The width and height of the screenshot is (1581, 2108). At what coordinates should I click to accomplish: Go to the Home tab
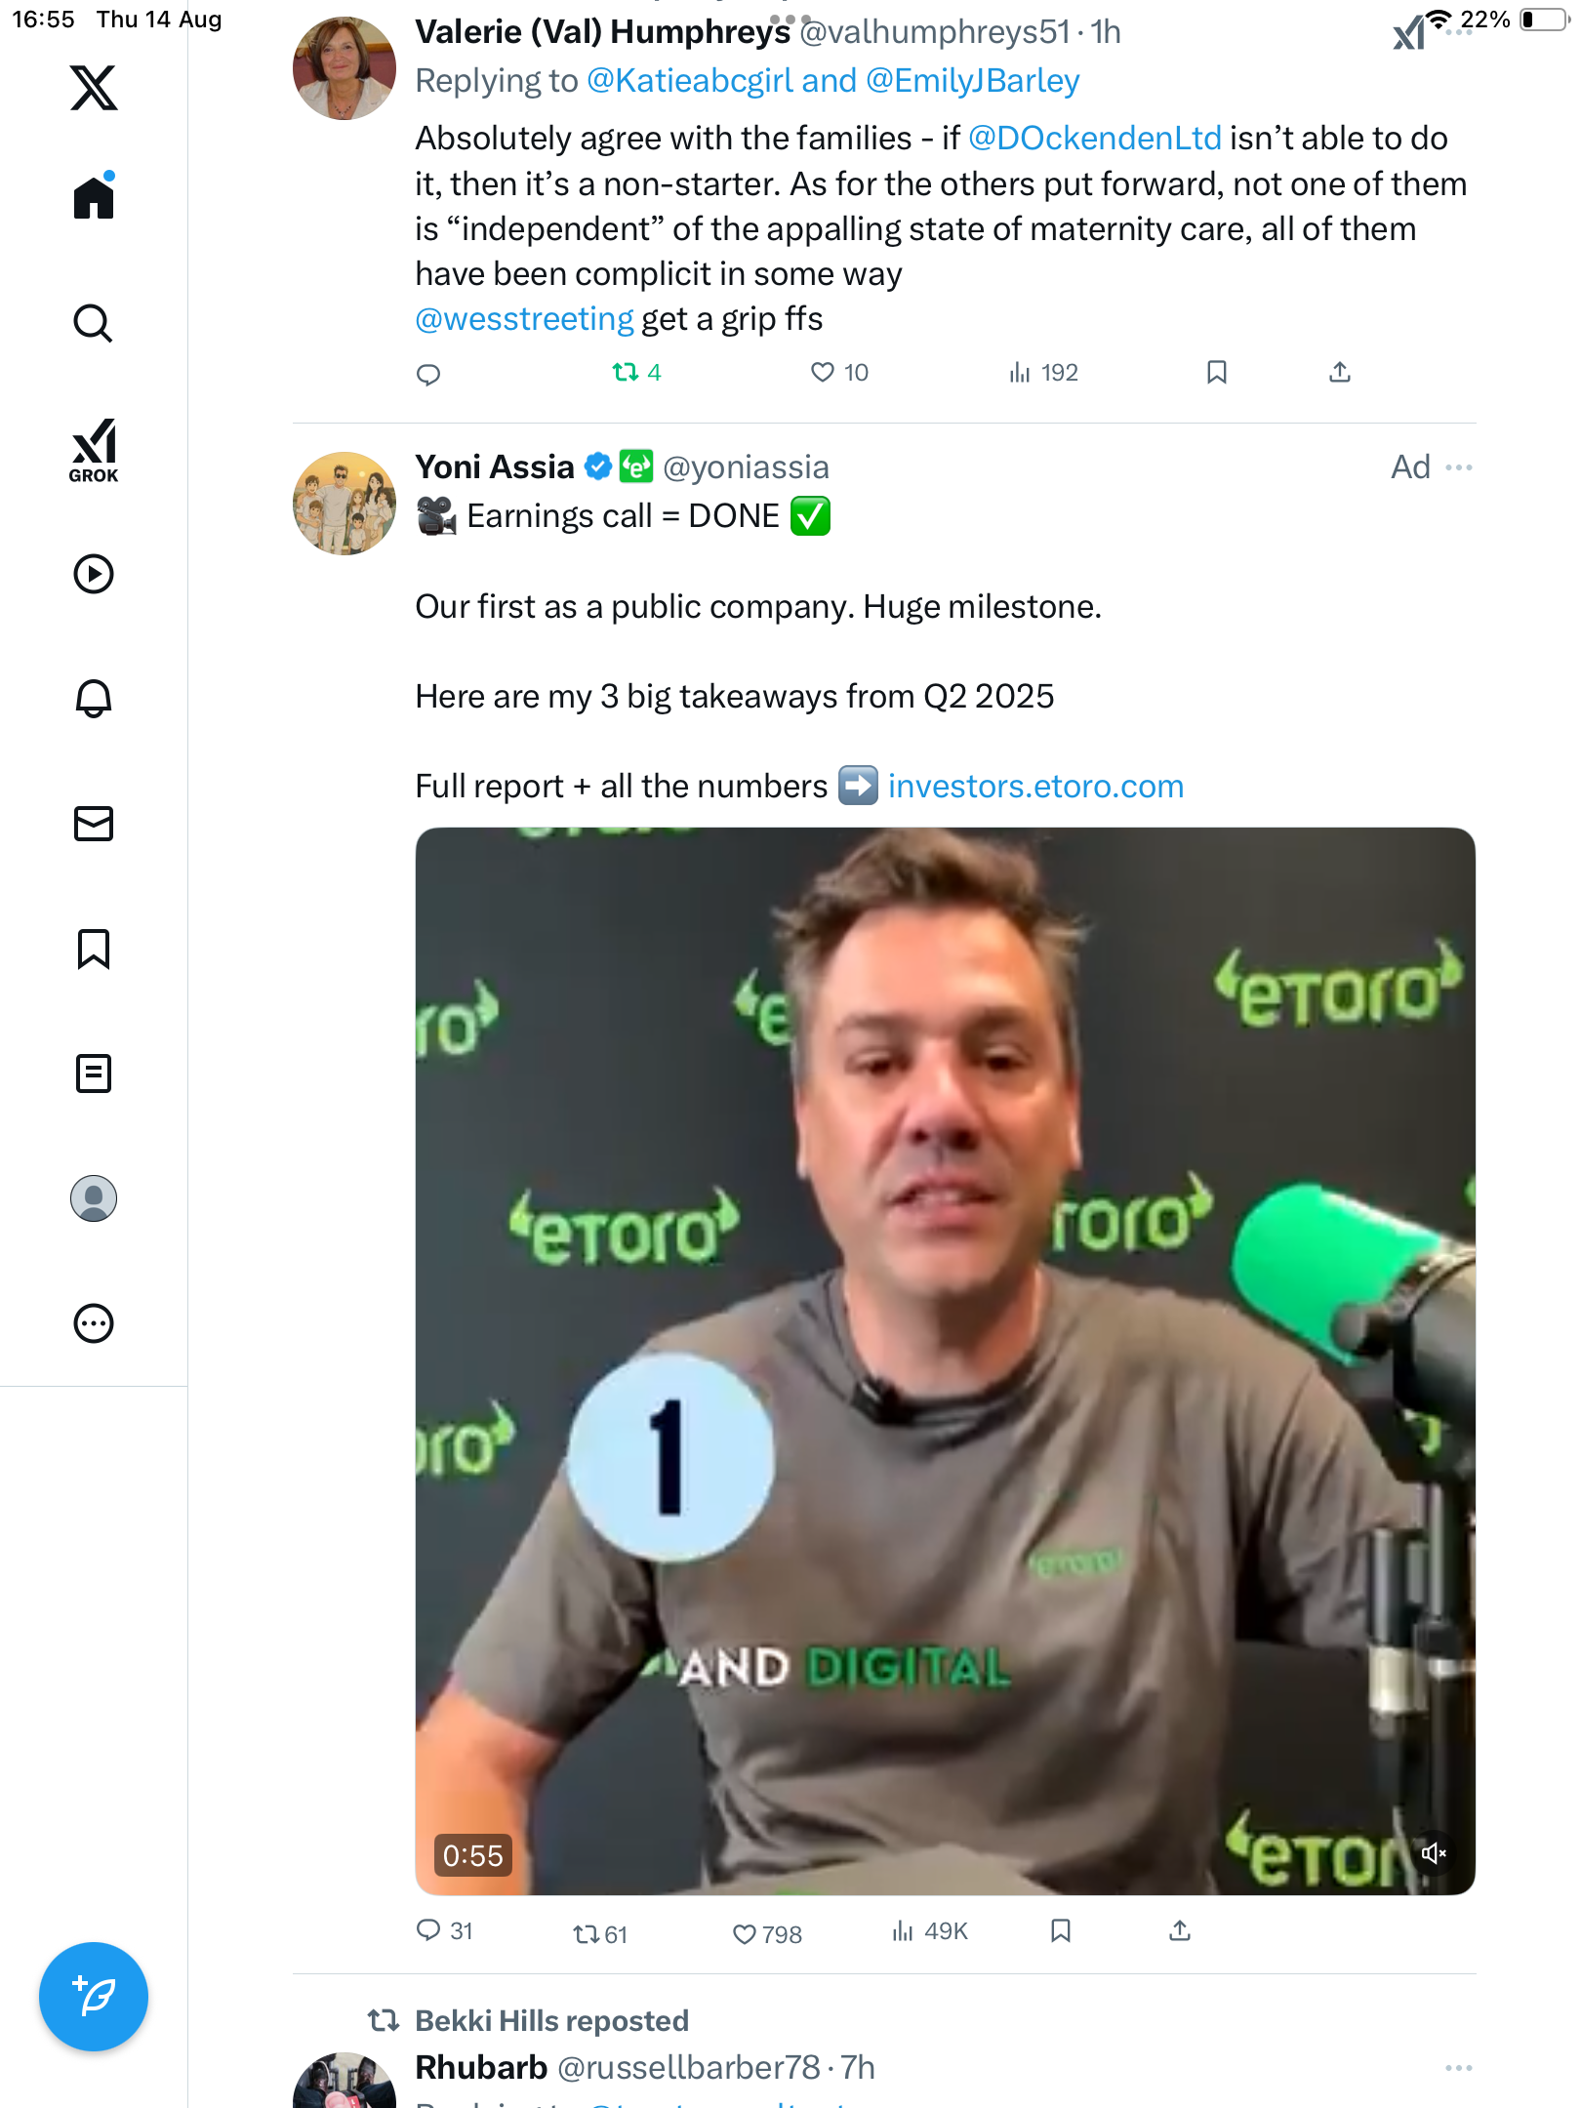pos(94,198)
